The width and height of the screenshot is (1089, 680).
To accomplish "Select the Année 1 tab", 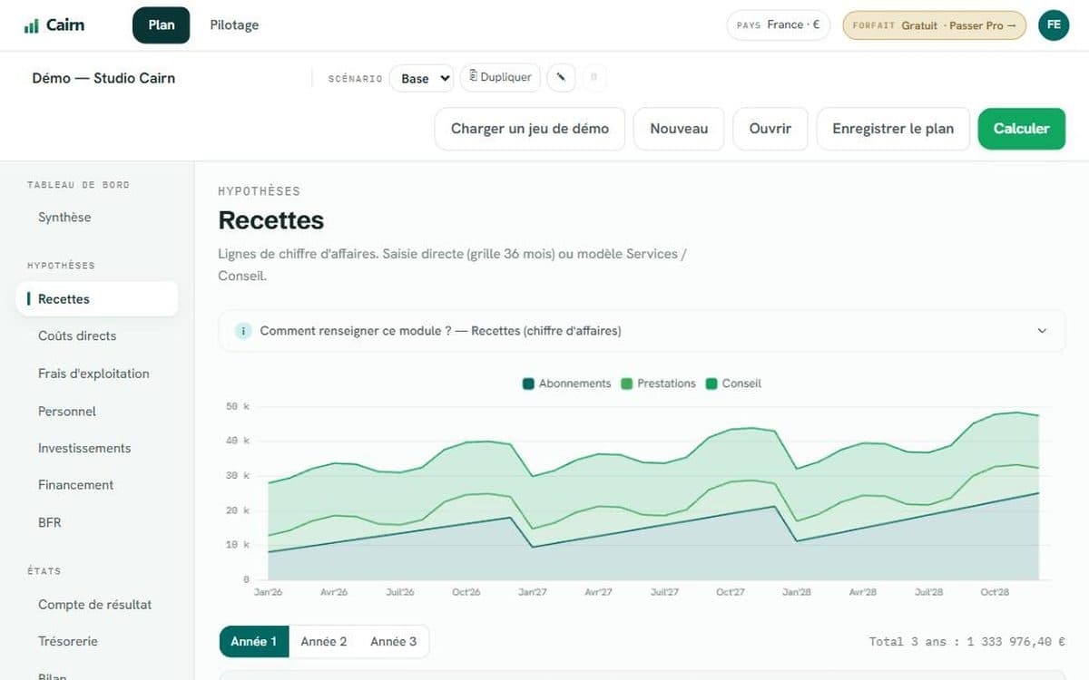I will coord(254,641).
